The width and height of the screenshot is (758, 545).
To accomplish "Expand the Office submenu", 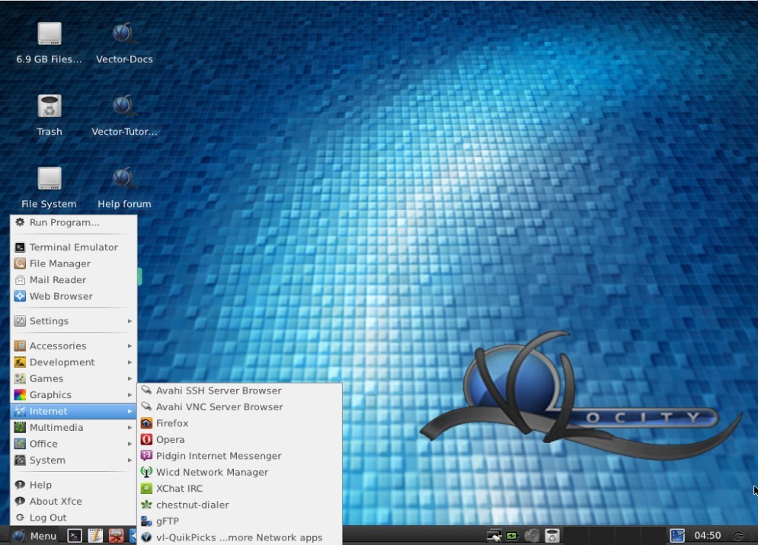I will pyautogui.click(x=73, y=444).
